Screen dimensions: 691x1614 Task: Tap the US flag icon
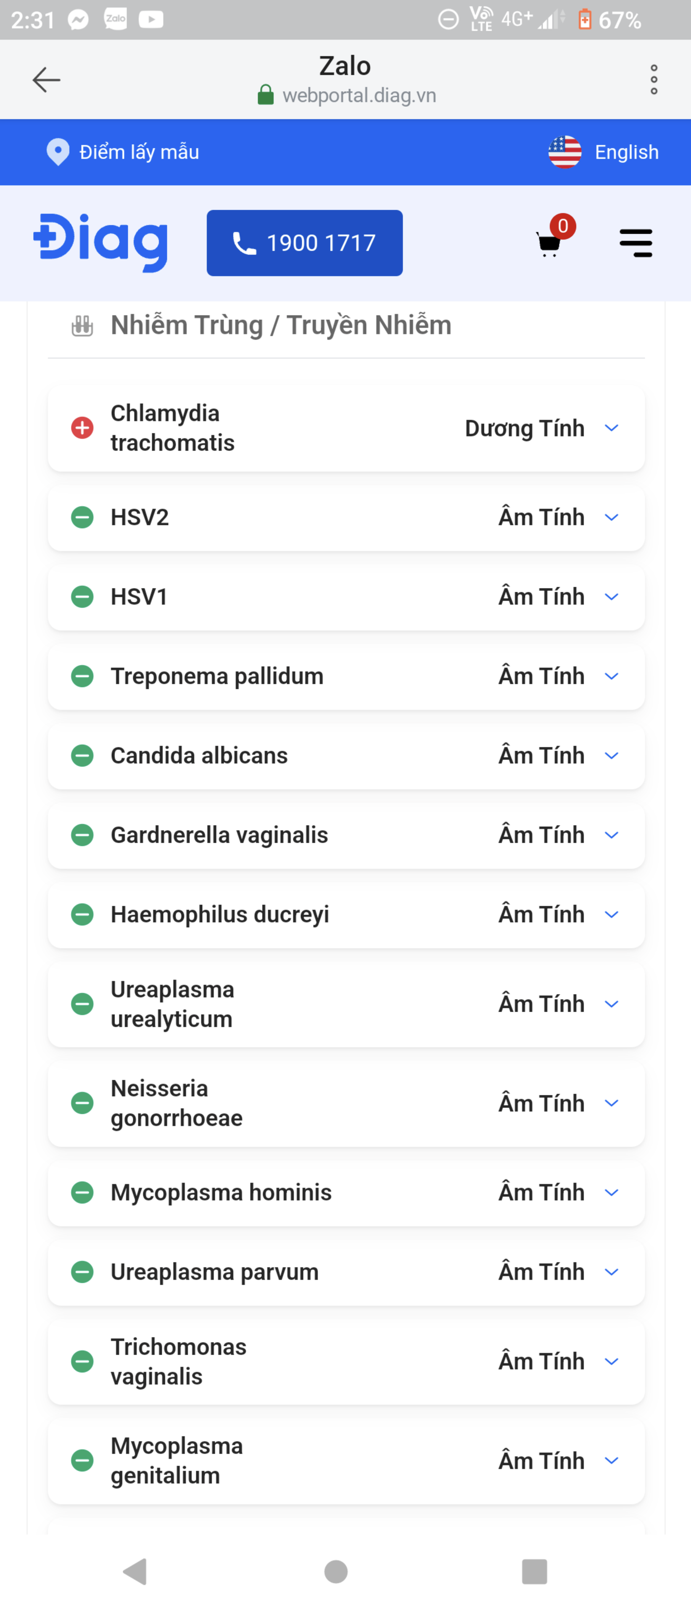click(x=564, y=152)
